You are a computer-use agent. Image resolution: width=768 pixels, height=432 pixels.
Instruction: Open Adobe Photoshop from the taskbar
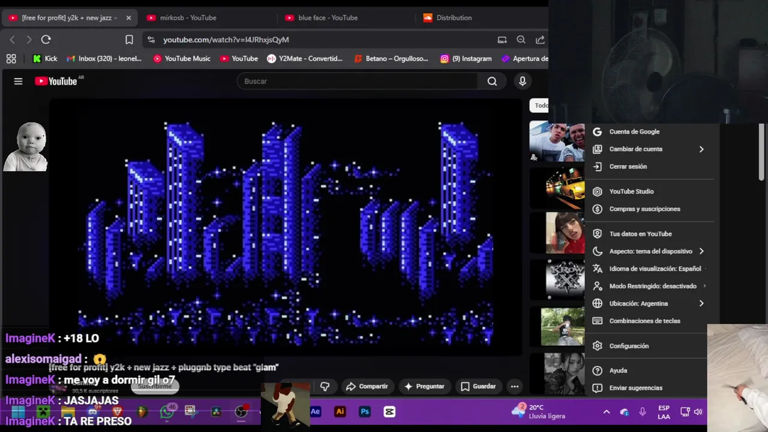coord(364,412)
